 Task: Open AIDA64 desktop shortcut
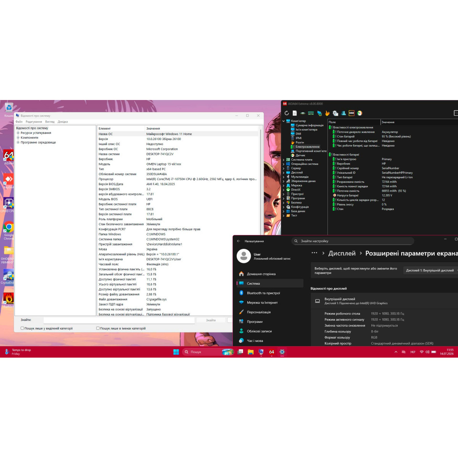(x=8, y=157)
